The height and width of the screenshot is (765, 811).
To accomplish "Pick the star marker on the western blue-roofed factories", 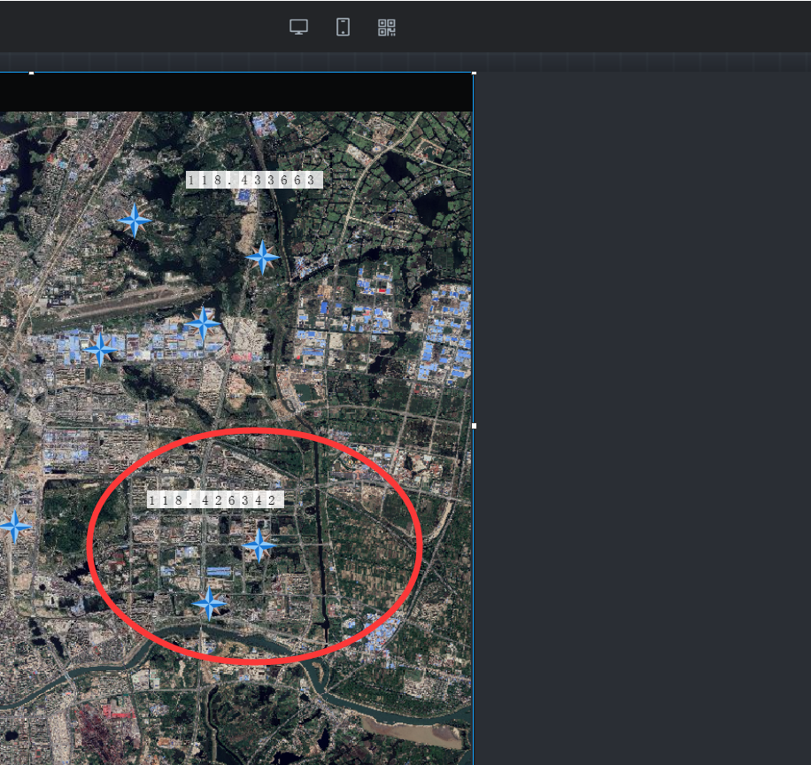I will 100,350.
